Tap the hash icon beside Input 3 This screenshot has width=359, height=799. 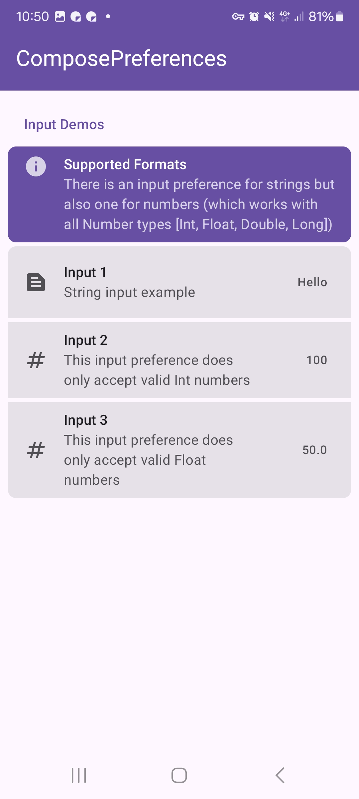point(36,450)
